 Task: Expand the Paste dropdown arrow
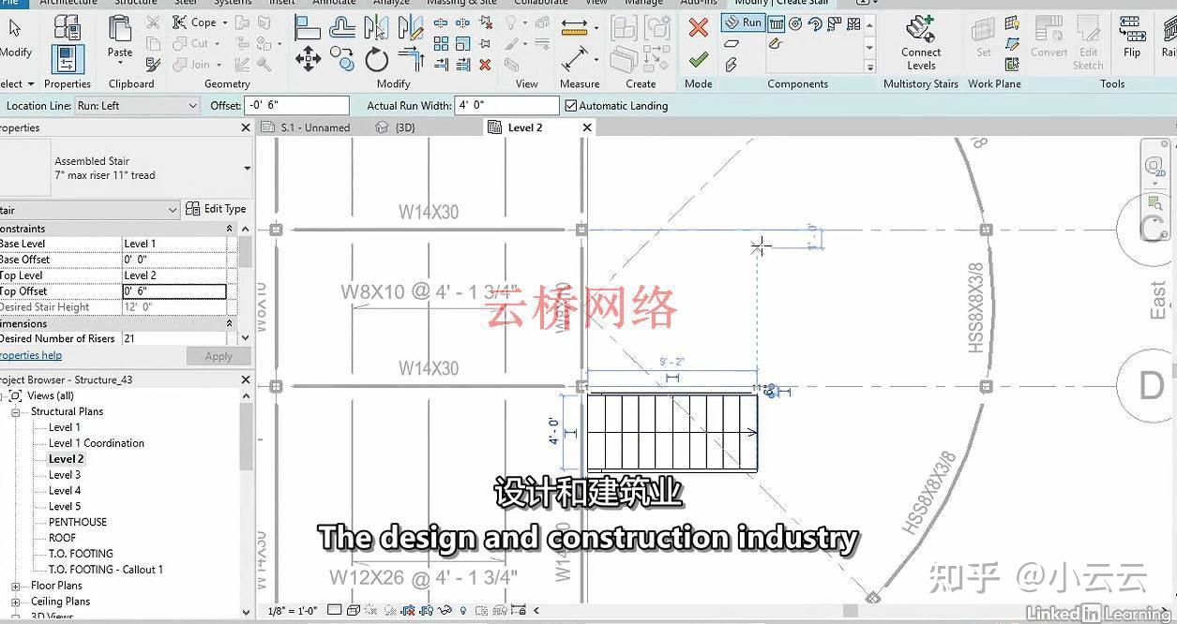pyautogui.click(x=120, y=65)
